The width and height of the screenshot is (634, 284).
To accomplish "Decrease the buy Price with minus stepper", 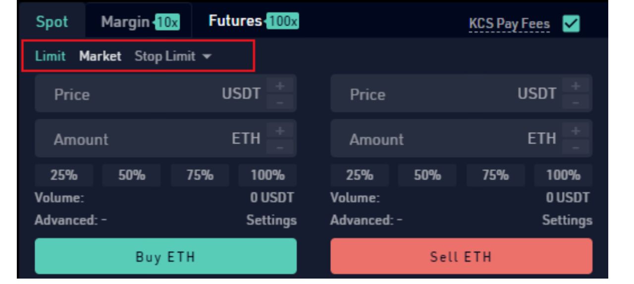I will pos(280,102).
